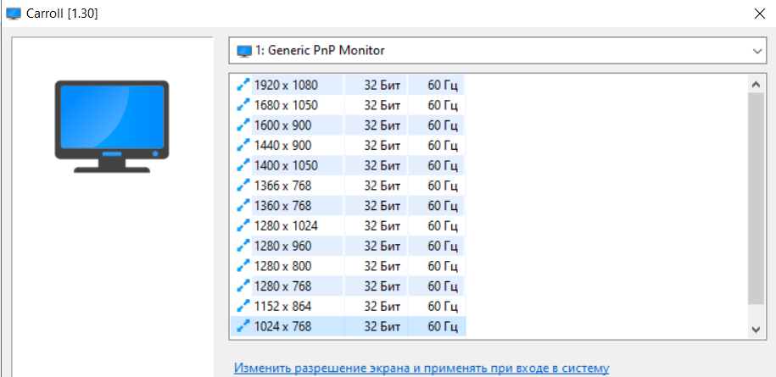Open the Generic PnP Monitor dropdown
This screenshot has height=377, width=776.
coord(500,51)
